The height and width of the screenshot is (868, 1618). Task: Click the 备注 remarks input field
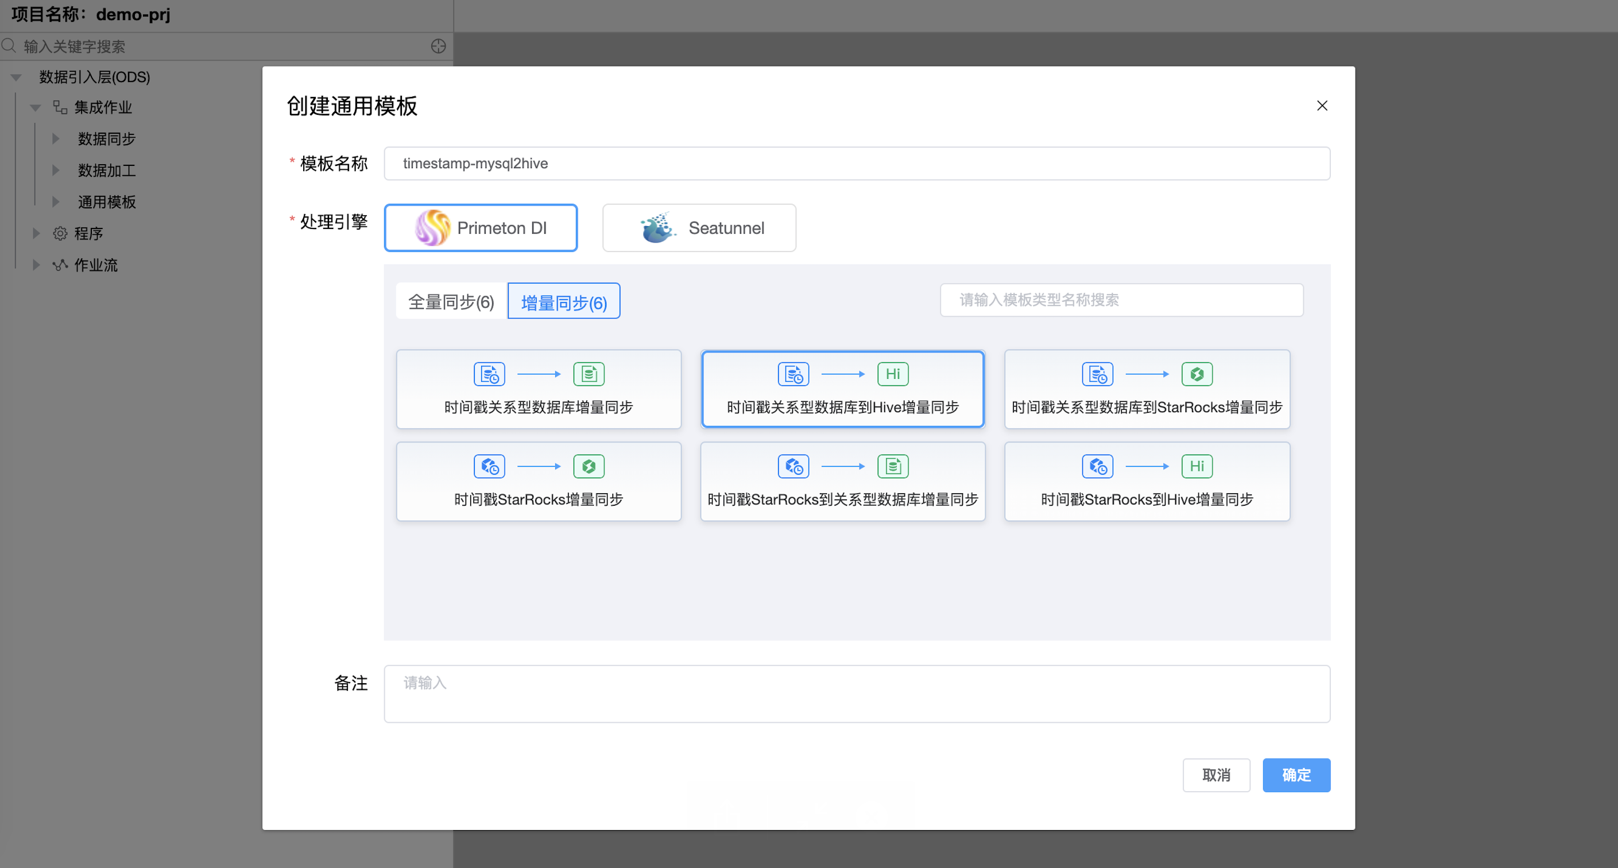click(x=857, y=693)
